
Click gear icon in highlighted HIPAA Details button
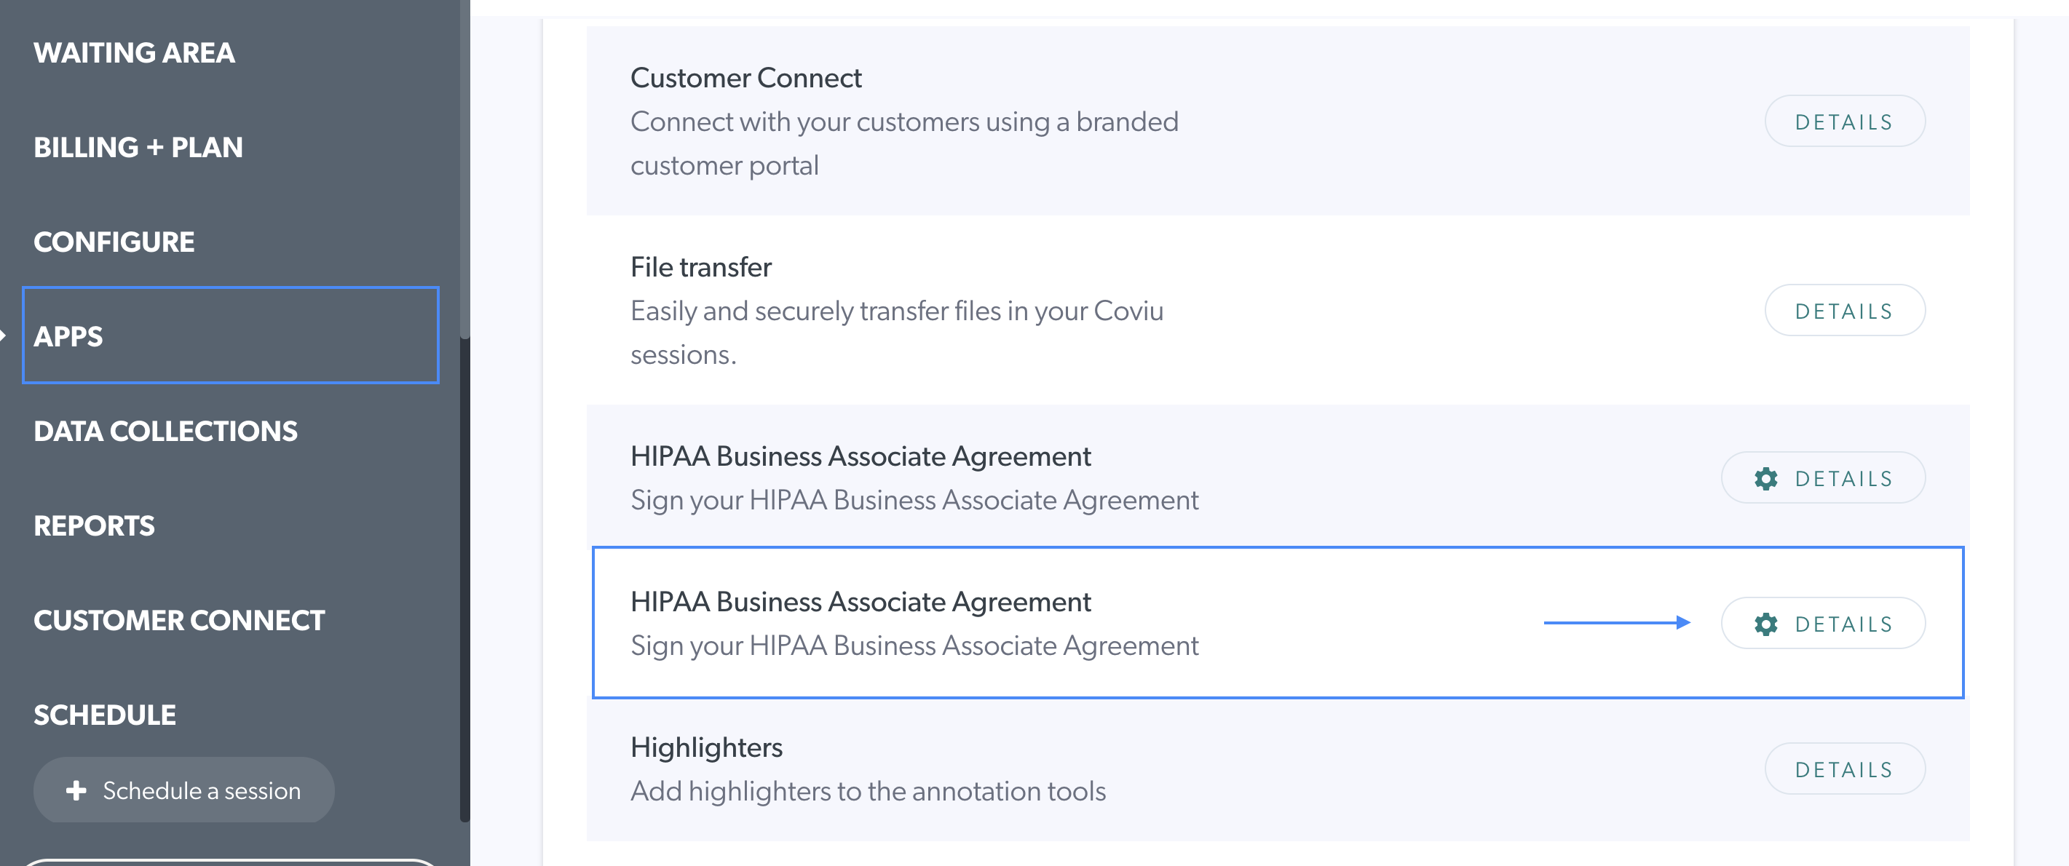tap(1765, 624)
